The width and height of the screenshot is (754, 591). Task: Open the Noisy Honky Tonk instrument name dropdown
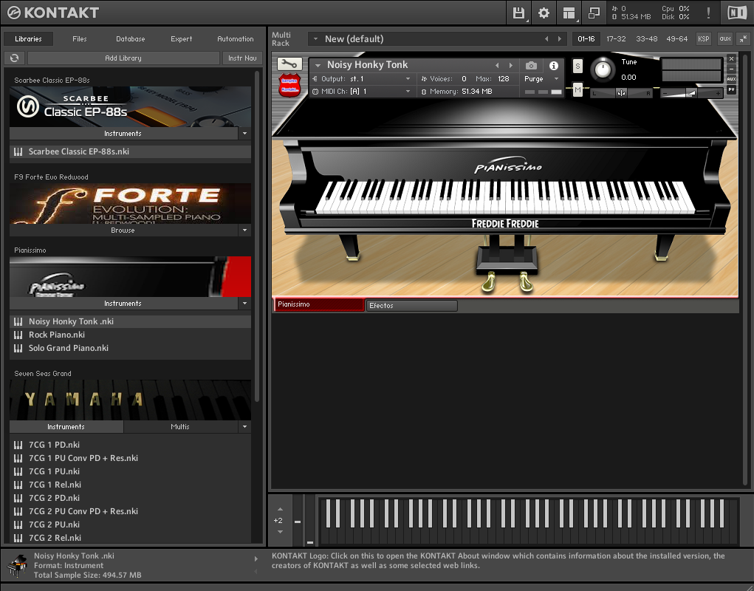click(318, 66)
